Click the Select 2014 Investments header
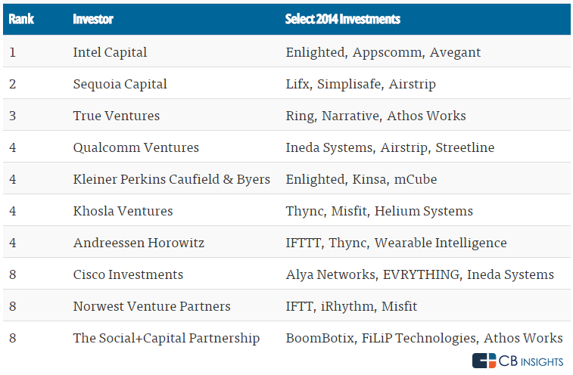The image size is (573, 375). coord(343,19)
